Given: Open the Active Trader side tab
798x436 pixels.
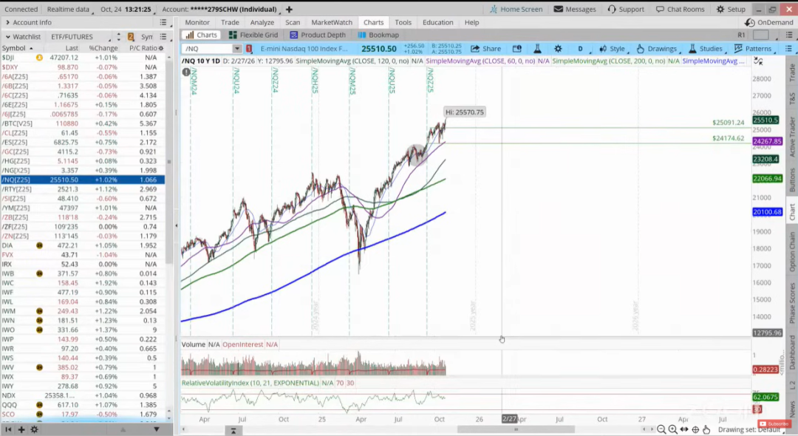Looking at the screenshot, I should [792, 137].
